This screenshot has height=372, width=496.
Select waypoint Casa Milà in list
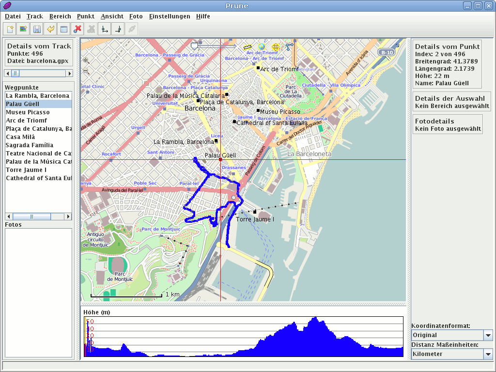[39, 137]
